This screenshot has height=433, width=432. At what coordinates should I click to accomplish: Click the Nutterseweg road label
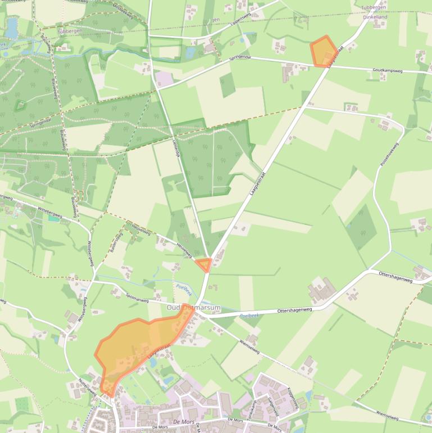(88, 387)
